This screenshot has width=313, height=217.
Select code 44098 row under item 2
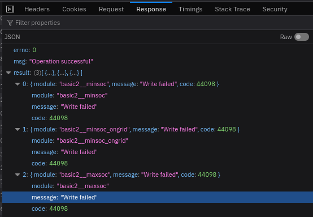[158, 209]
